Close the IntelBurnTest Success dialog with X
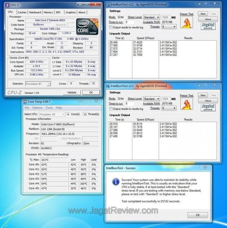Image resolution: width=227 pixels, height=228 pixels. [205, 167]
